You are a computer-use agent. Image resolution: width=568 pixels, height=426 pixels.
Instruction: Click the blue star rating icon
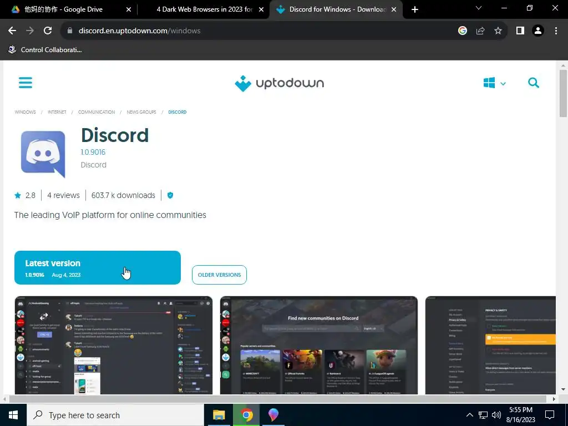(x=18, y=196)
